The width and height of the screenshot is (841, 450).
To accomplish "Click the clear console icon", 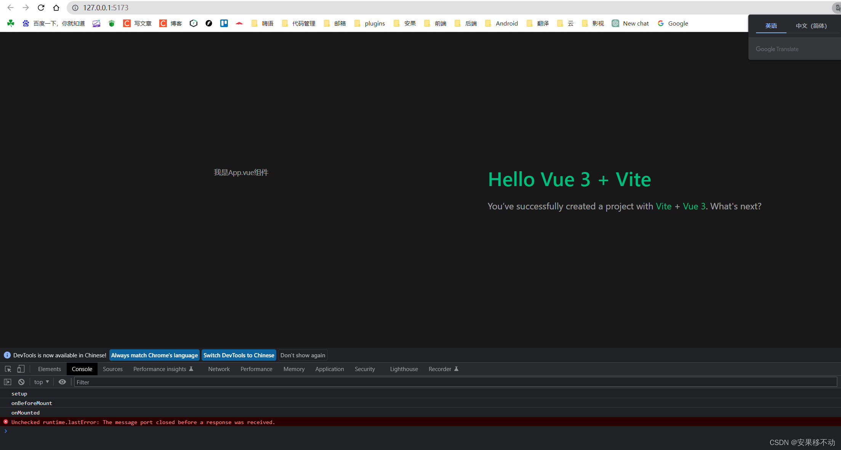I will pyautogui.click(x=21, y=382).
